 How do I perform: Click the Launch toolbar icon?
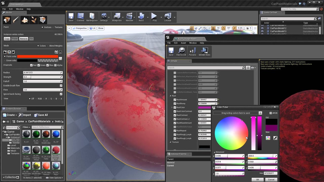pos(168,17)
